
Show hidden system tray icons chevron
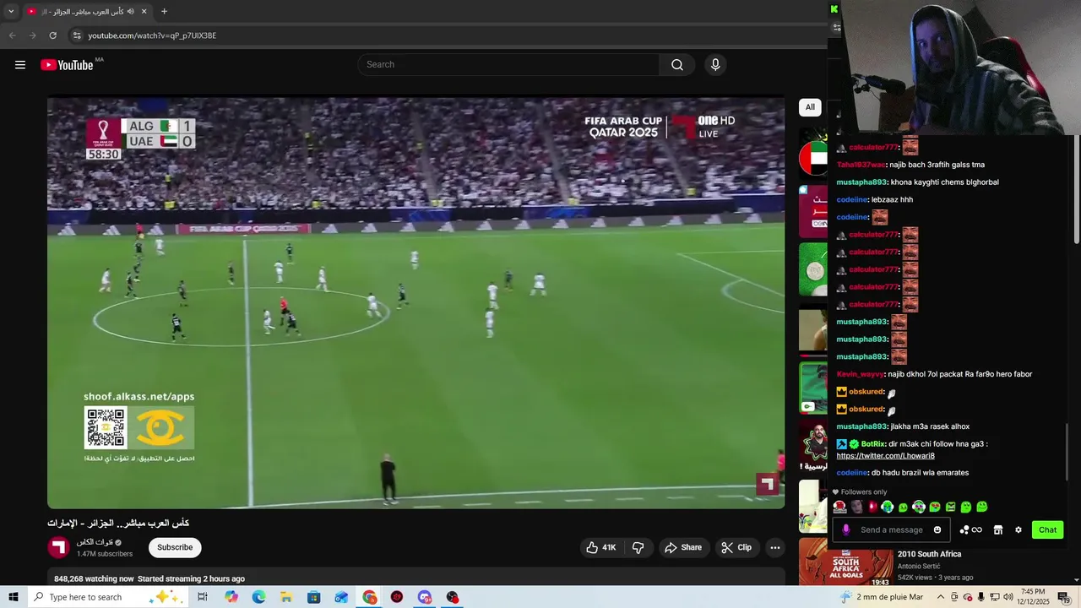(x=941, y=597)
